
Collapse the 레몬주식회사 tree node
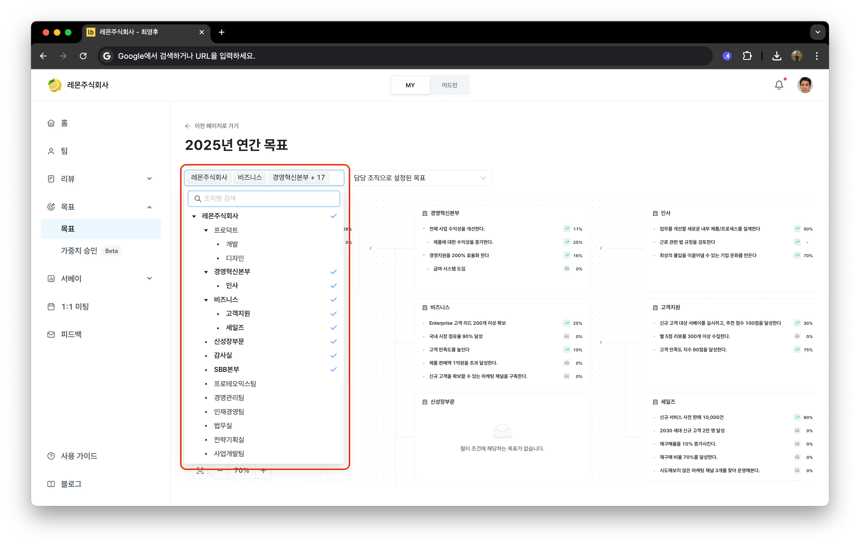pyautogui.click(x=194, y=216)
